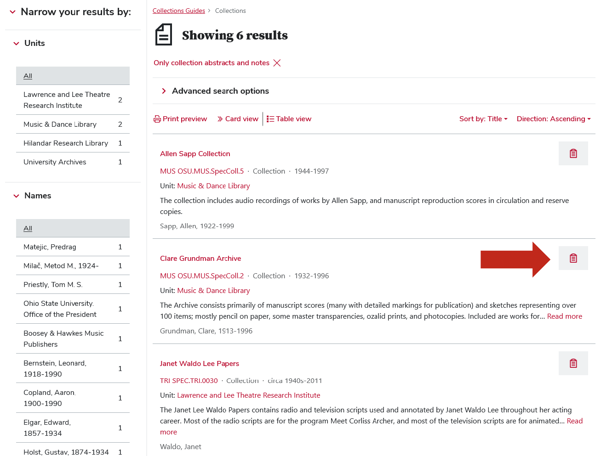
Task: Read more of Janet Waldo Lee Papers abstract
Action: click(574, 421)
